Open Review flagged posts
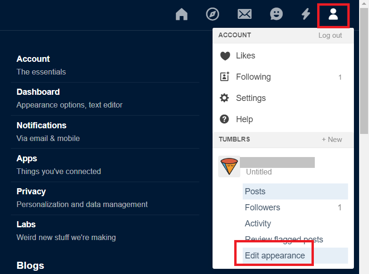The height and width of the screenshot is (274, 369). pyautogui.click(x=295, y=240)
